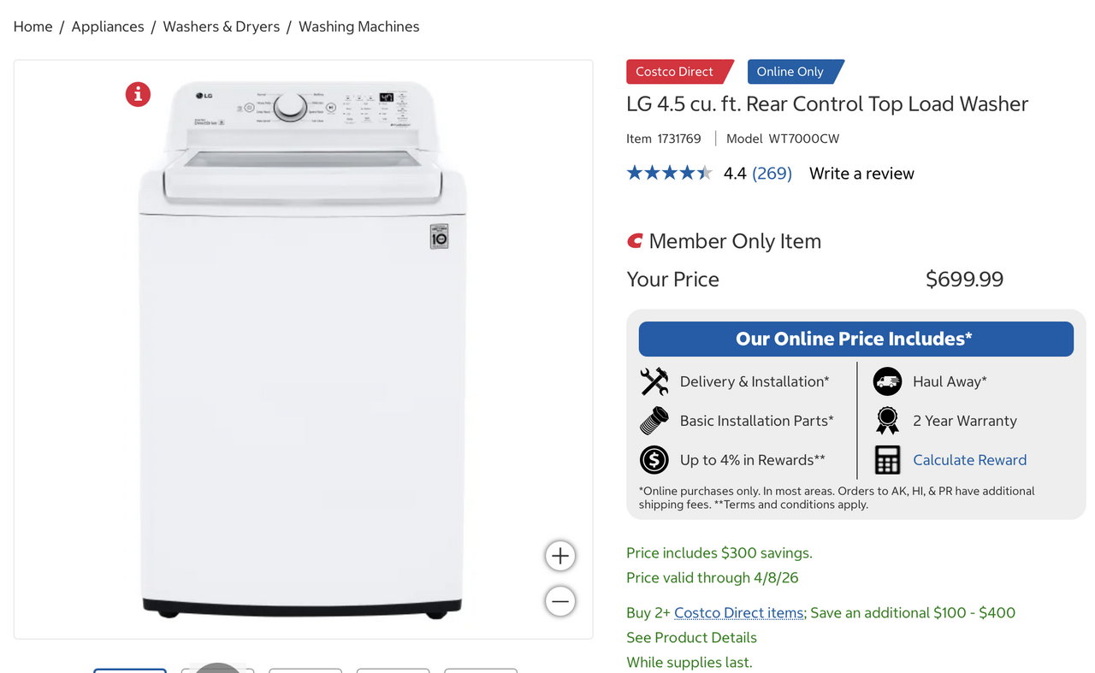The image size is (1095, 673).
Task: Click the dollar-sign Rewards icon
Action: (654, 460)
